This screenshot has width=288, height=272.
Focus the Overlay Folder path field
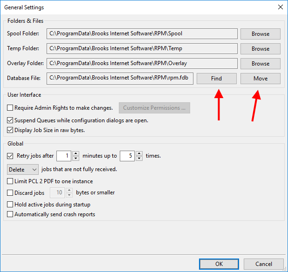tap(142, 63)
